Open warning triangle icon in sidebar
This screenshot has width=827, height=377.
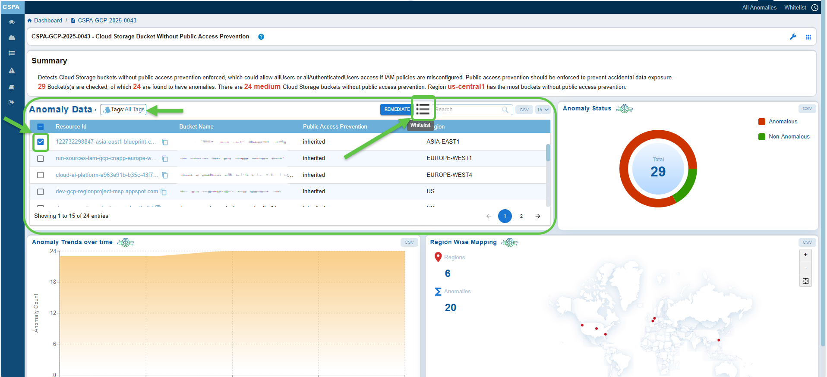[x=12, y=71]
